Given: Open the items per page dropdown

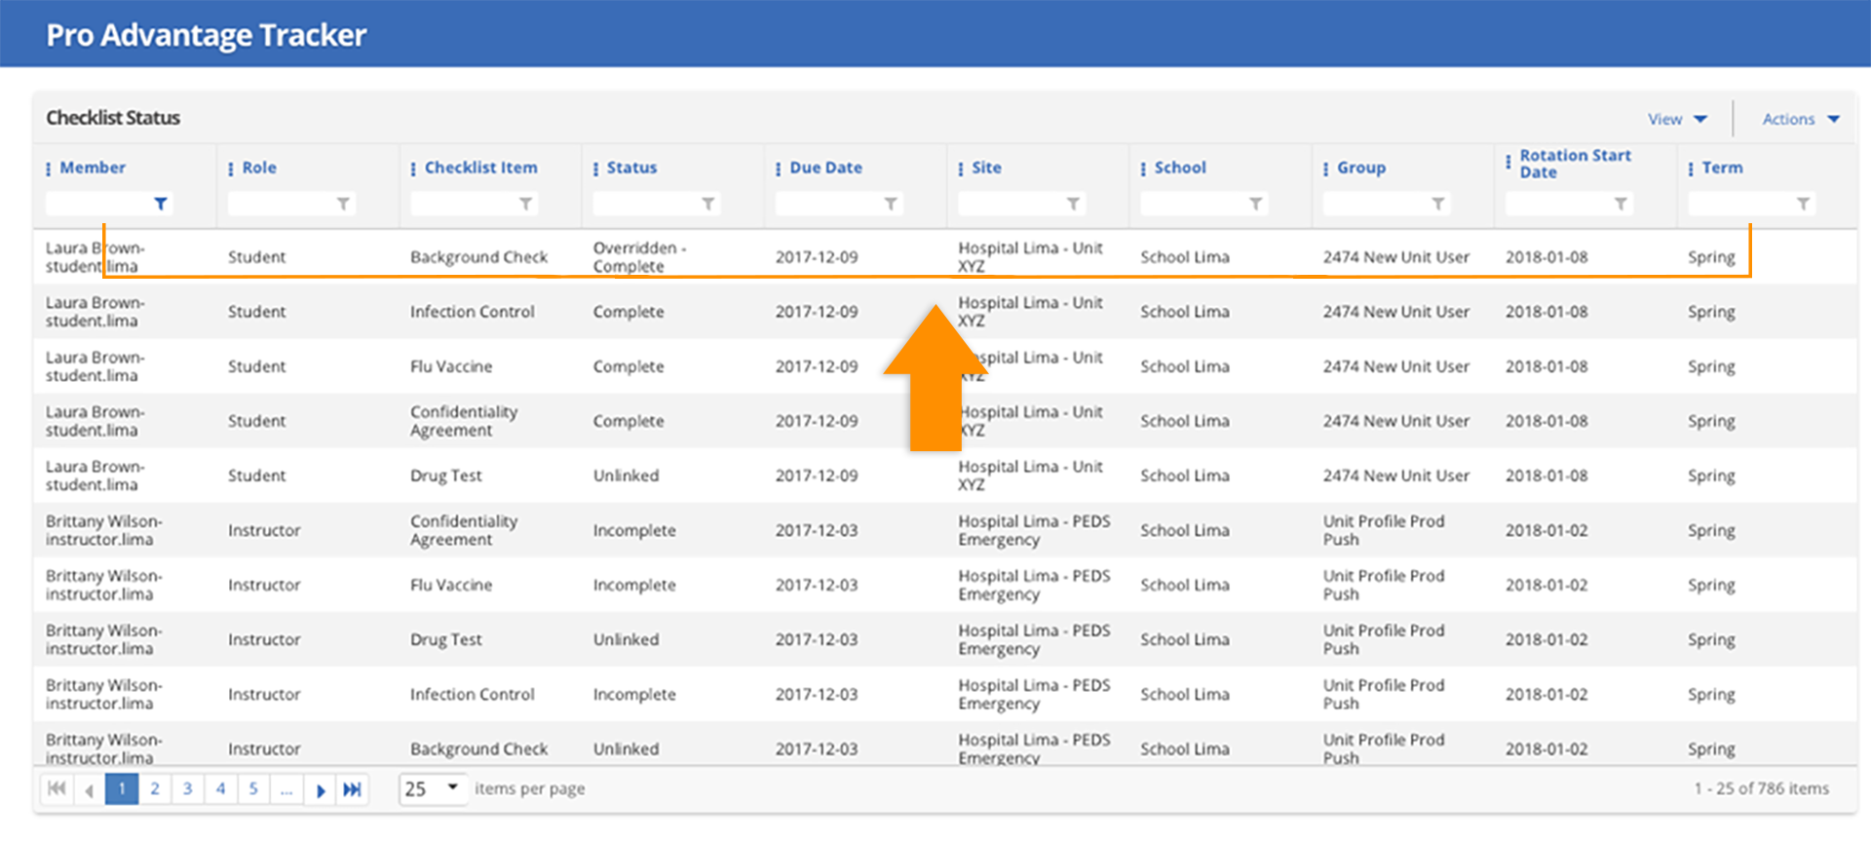Looking at the screenshot, I should tap(433, 788).
